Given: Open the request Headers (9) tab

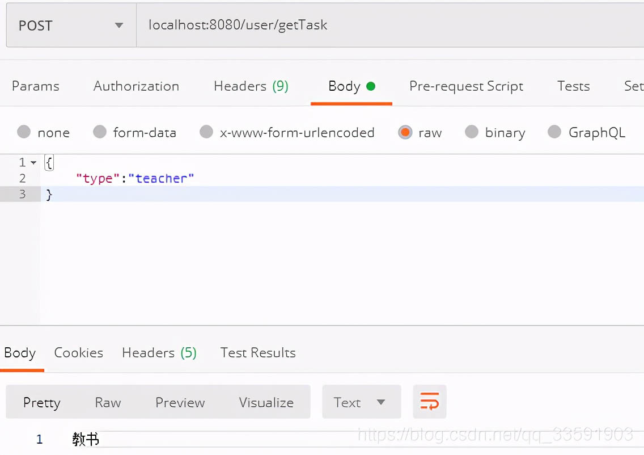Looking at the screenshot, I should click(x=251, y=86).
